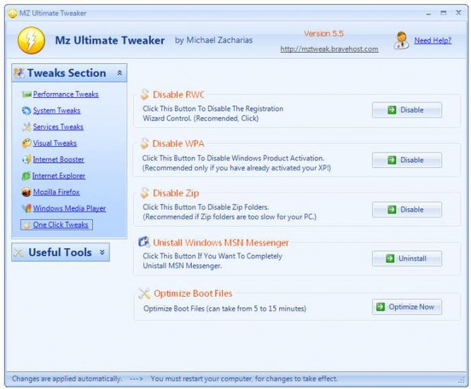
Task: Click the padlock icon beside Disable Zip
Action: click(145, 193)
